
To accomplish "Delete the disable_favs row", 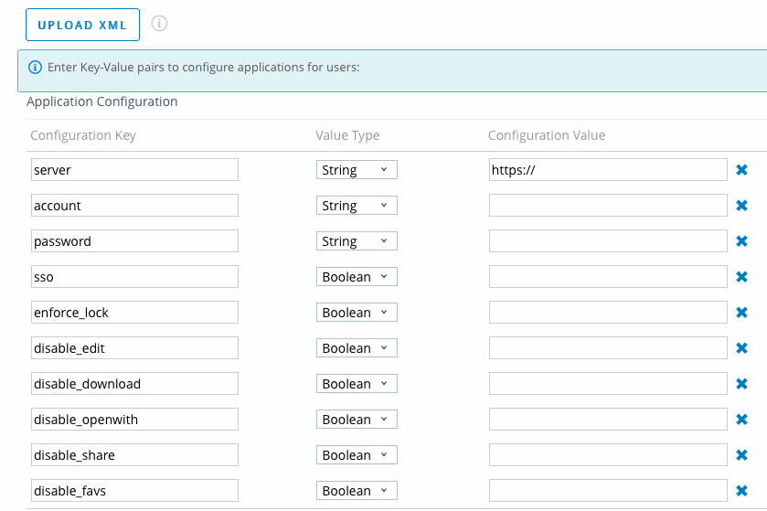I will pos(742,491).
